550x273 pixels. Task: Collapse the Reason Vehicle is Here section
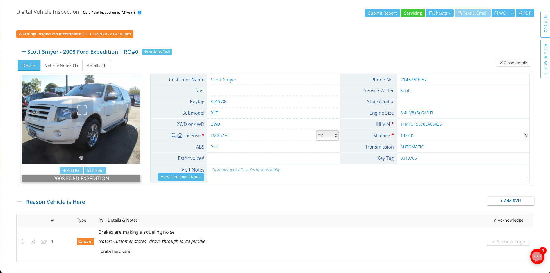point(20,201)
